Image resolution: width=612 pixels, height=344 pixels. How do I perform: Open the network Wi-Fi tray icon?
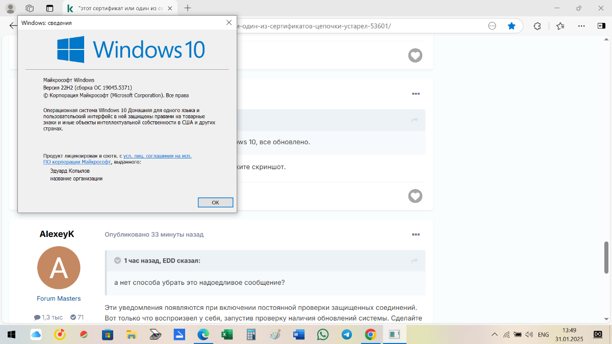506,335
